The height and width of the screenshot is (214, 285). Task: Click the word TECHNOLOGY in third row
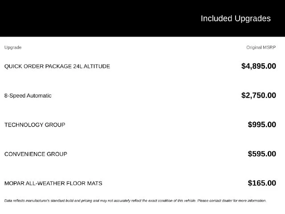[24, 125]
